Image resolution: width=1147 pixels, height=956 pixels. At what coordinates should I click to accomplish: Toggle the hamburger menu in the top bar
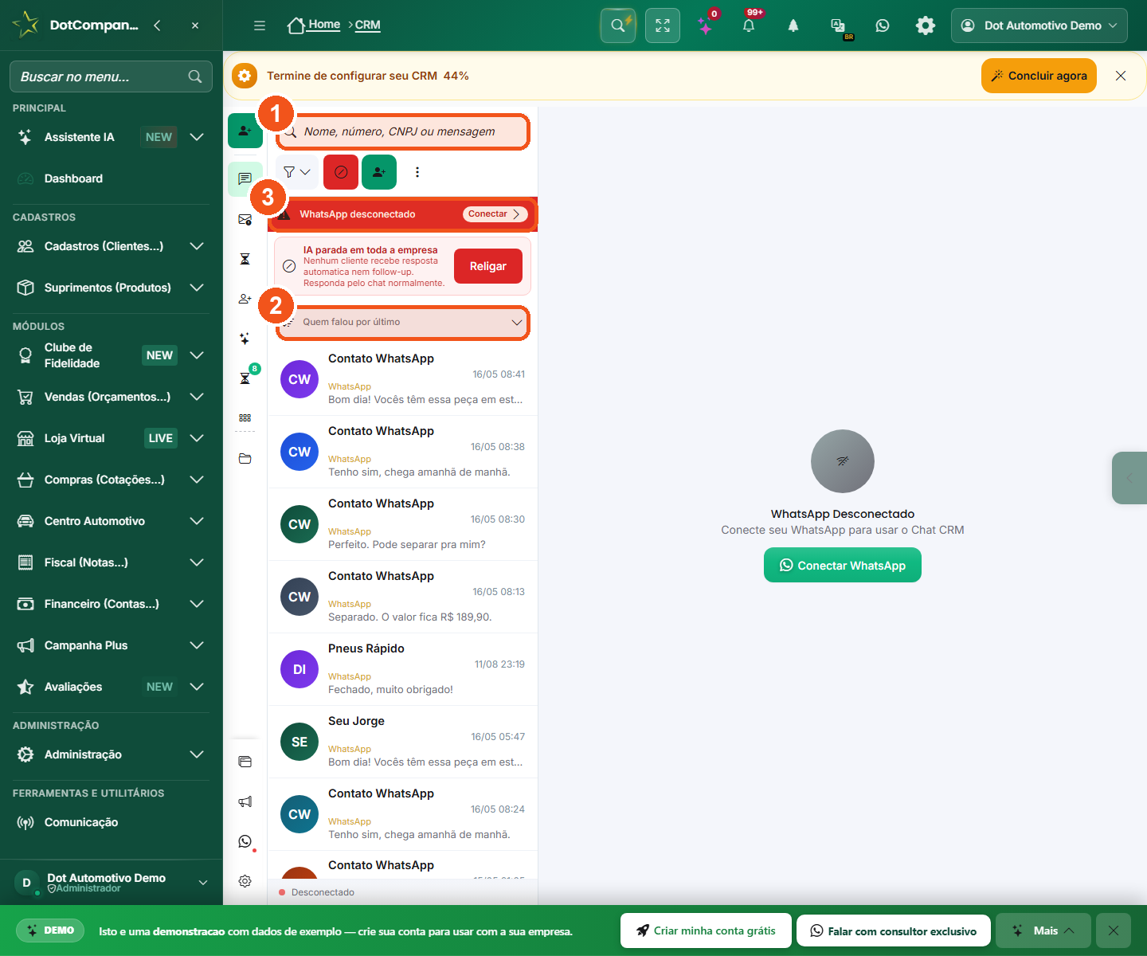click(x=260, y=25)
